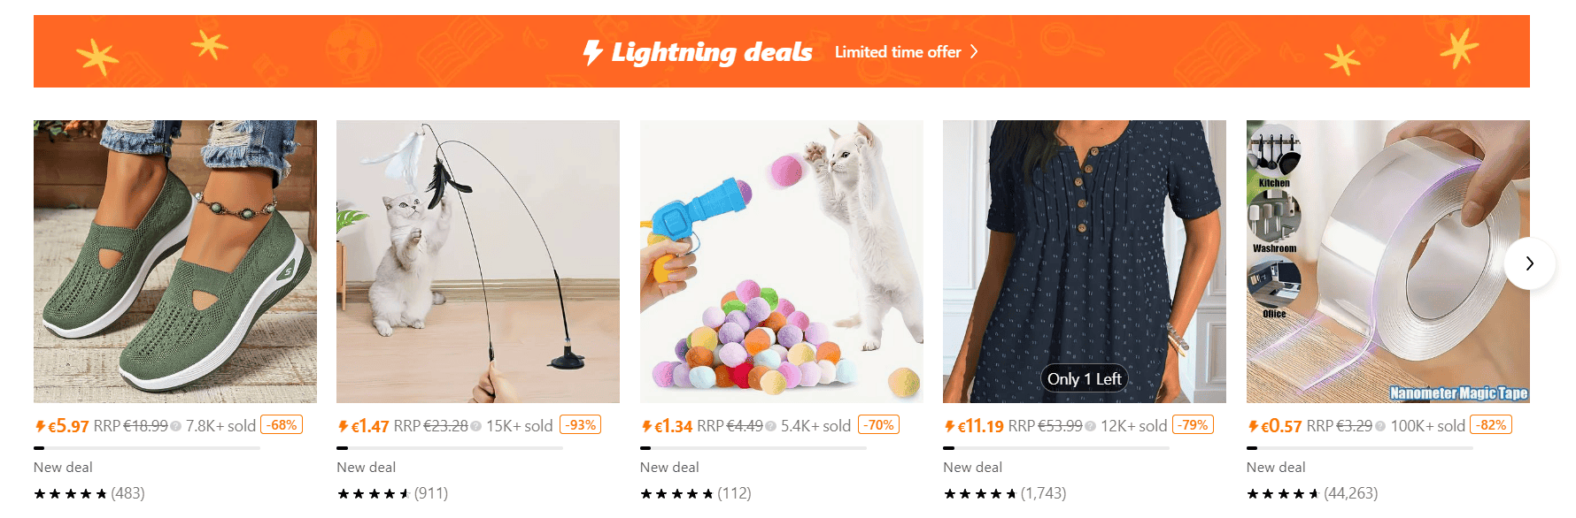Click the (911) review count on cat wand
The width and height of the screenshot is (1576, 518).
point(433,493)
